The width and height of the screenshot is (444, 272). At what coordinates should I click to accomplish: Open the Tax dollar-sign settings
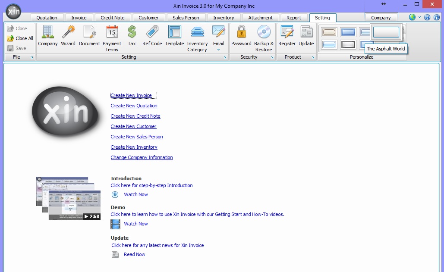[x=132, y=35]
